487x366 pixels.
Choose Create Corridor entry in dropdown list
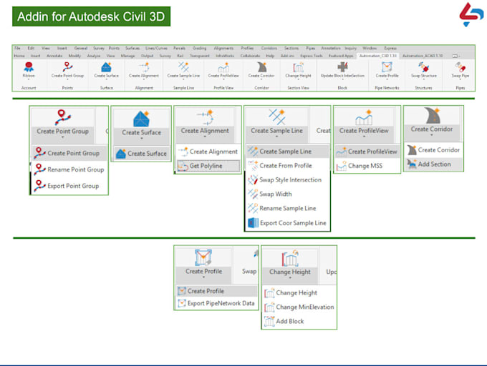click(433, 150)
